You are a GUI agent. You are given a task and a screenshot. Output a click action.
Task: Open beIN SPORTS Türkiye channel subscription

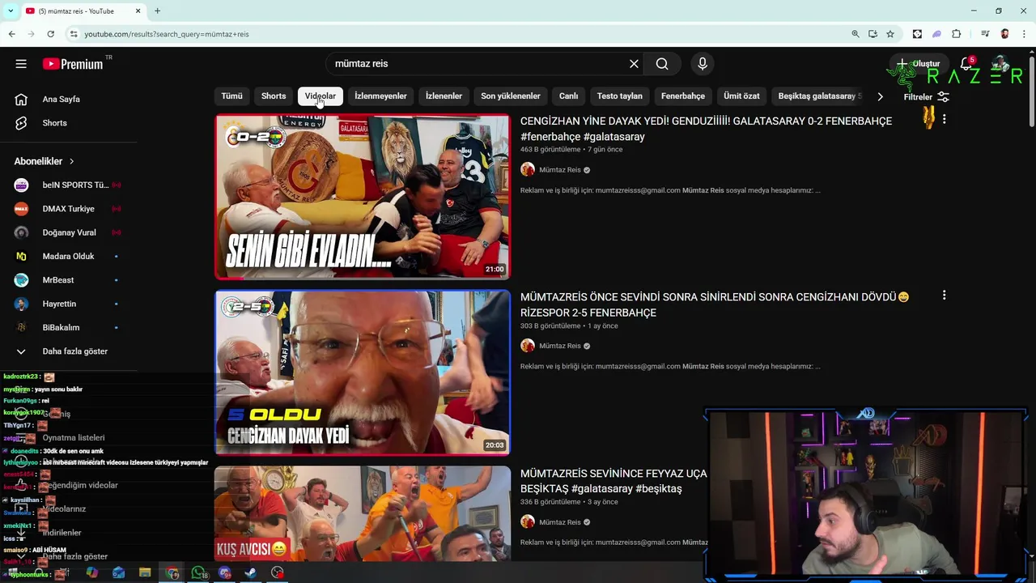[69, 185]
